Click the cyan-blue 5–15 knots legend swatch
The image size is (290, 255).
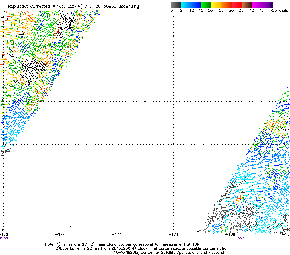pyautogui.click(x=191, y=5)
